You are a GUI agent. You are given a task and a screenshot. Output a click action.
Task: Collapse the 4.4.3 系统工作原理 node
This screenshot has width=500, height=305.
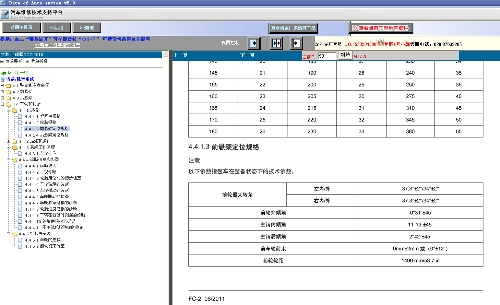tap(9, 147)
